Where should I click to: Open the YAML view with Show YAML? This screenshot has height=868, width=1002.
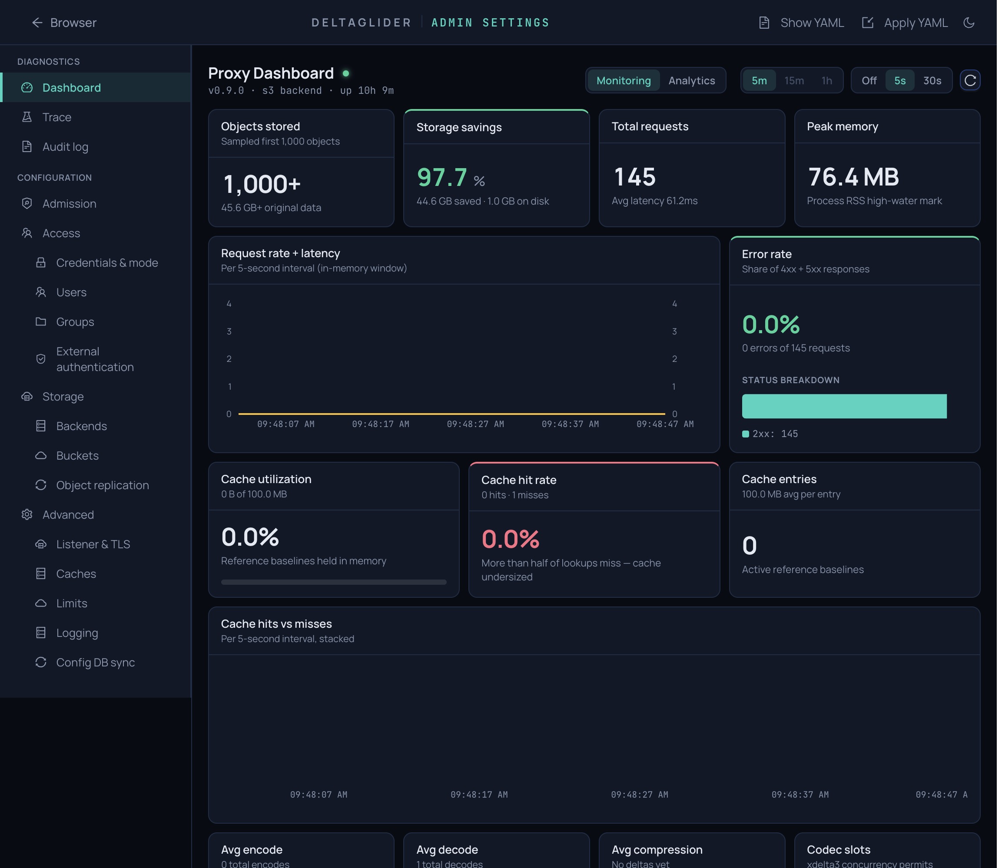point(801,22)
